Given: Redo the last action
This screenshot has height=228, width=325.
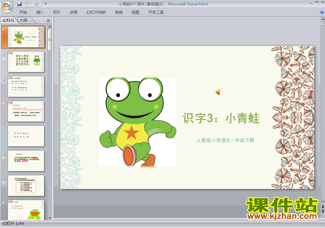Looking at the screenshot, I should click(x=37, y=4).
